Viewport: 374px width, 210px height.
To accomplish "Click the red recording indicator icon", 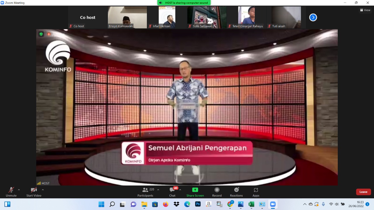I will point(49,34).
